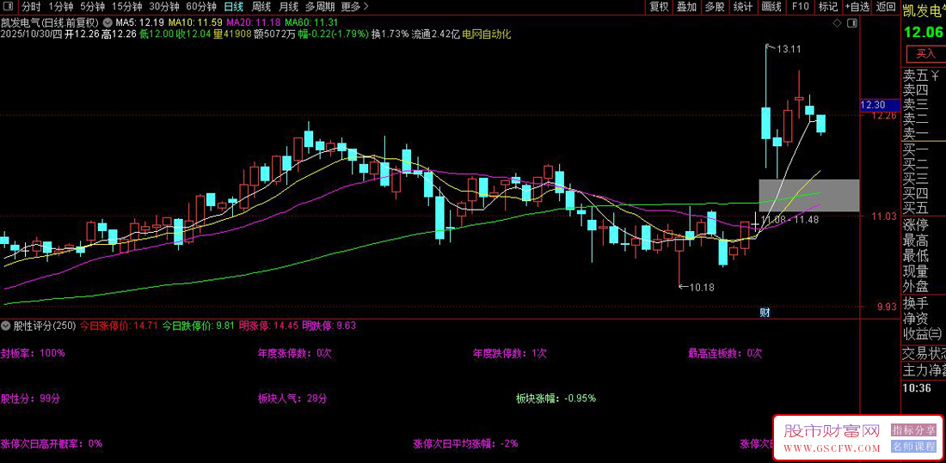
Task: Click the 12.06 price in the side panel
Action: pos(923,31)
